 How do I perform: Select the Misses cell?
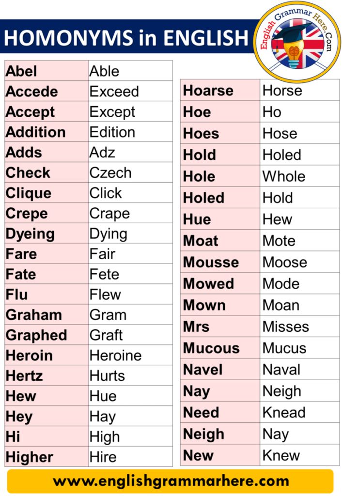coord(299,326)
